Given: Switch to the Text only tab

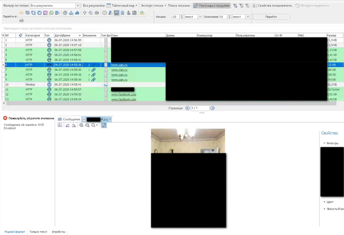Looking at the screenshot, I should [38, 232].
